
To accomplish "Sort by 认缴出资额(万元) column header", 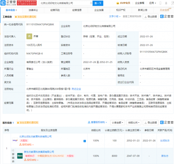I will click(x=115, y=130).
